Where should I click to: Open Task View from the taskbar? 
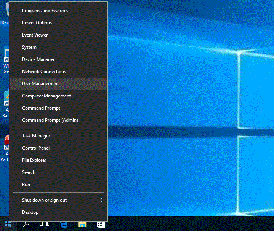point(45,225)
